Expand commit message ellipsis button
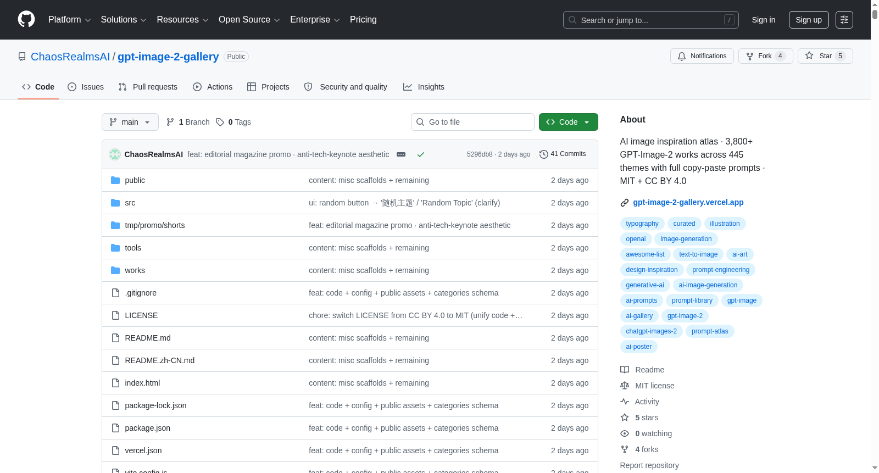 [401, 154]
